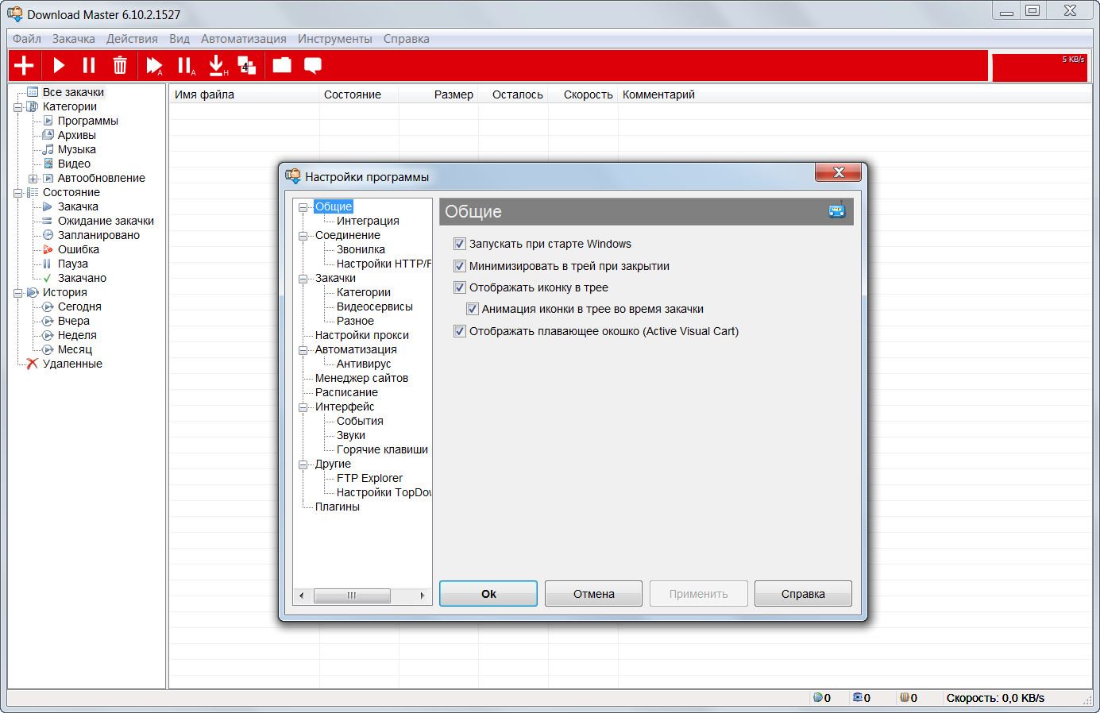This screenshot has width=1100, height=713.
Task: Click the Ошибка red arrow icon
Action: (48, 249)
